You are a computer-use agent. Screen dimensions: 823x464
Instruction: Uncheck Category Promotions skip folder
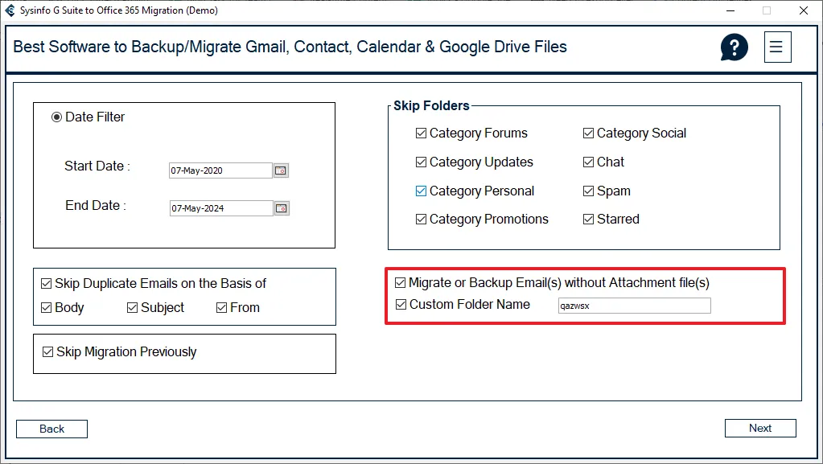click(421, 219)
